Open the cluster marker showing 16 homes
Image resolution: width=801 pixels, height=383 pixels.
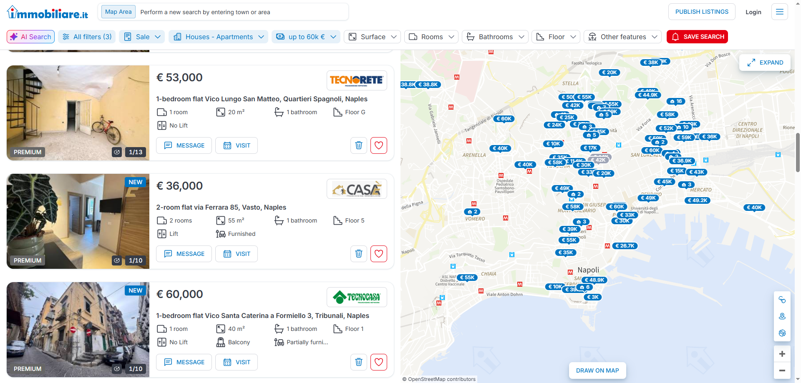[676, 101]
